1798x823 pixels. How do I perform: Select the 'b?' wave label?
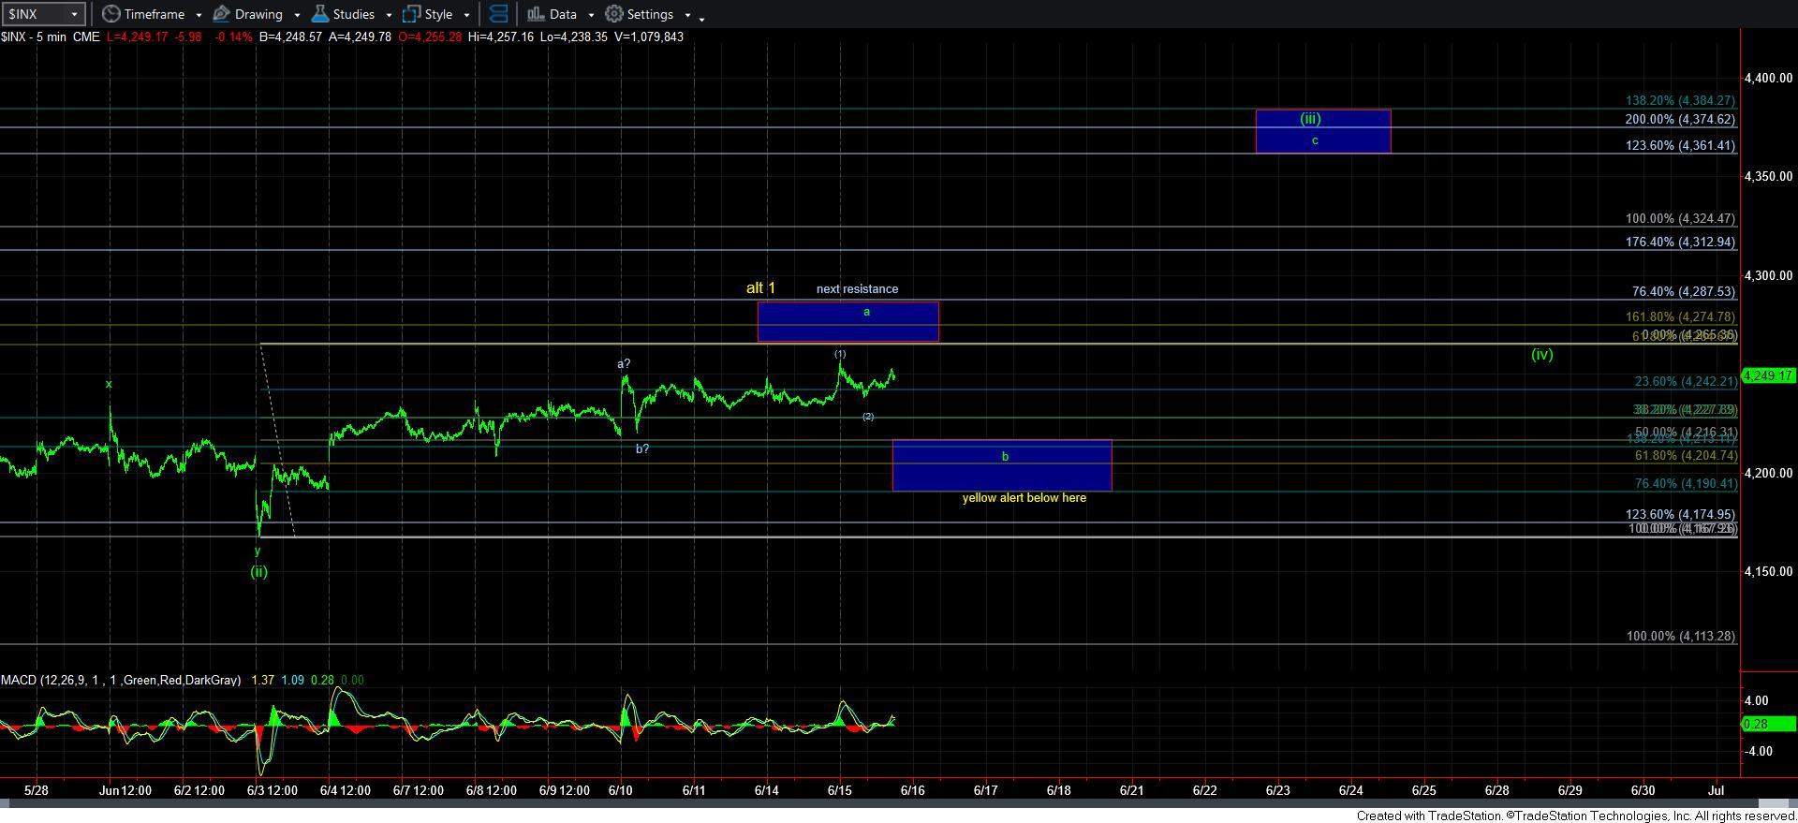click(x=642, y=448)
